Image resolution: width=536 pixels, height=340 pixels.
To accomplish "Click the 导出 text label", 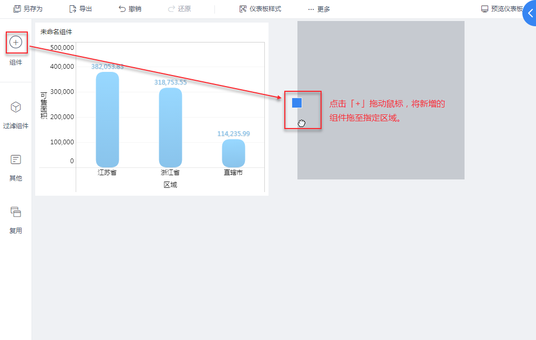I will pyautogui.click(x=86, y=9).
